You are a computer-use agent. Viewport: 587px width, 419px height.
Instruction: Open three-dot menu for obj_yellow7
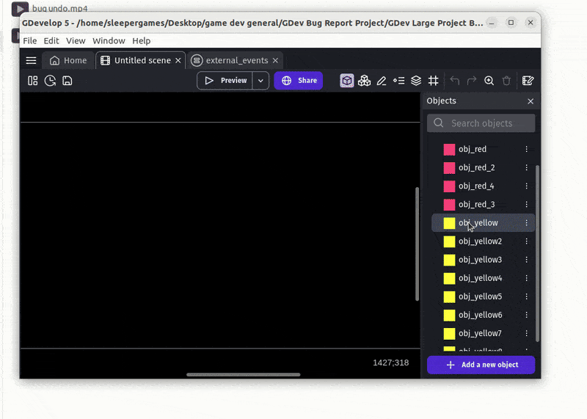(526, 333)
